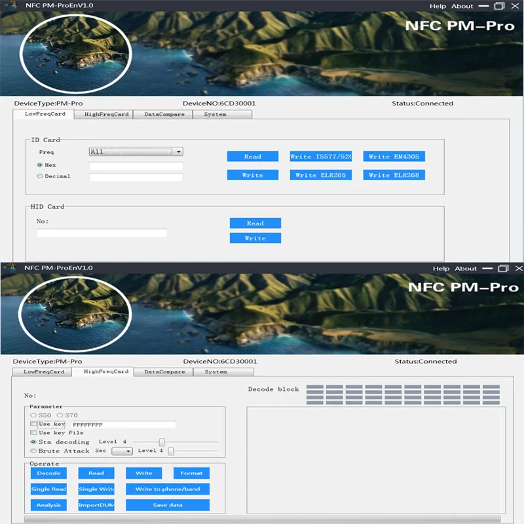
Task: Switch to System tab in top window
Action: [x=223, y=114]
